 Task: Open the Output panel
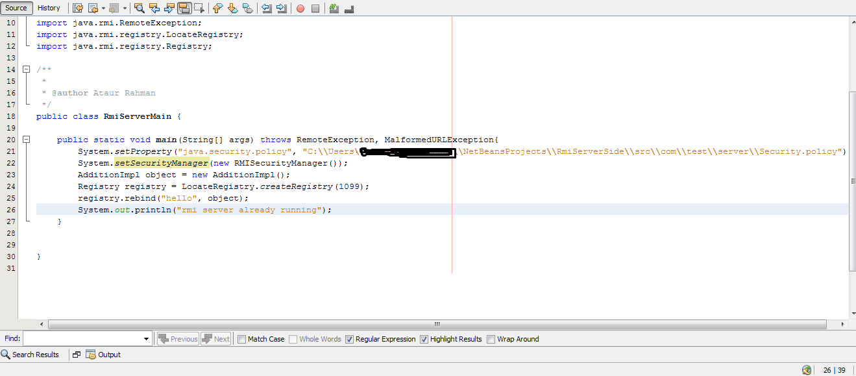click(108, 355)
